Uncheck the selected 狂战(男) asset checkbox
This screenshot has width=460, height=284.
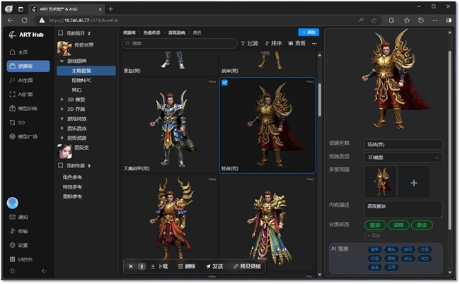(x=225, y=83)
